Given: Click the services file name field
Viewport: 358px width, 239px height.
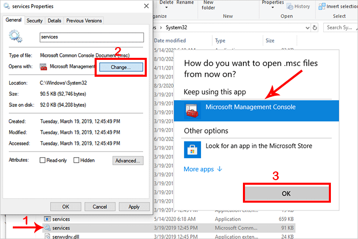Looking at the screenshot, I should [x=92, y=37].
